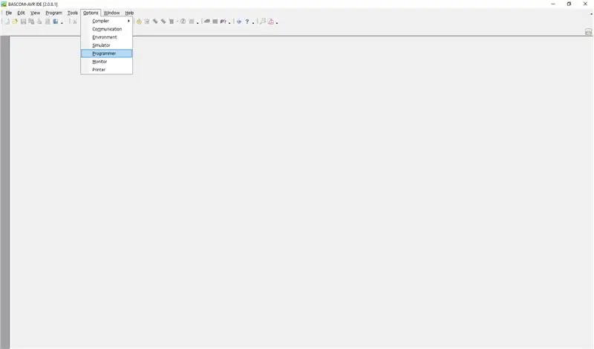This screenshot has width=594, height=349.
Task: Click the icon at far right below toolbar
Action: point(588,32)
